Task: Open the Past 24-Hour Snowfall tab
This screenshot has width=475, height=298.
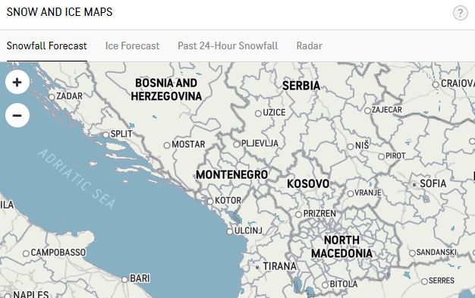Action: 228,45
